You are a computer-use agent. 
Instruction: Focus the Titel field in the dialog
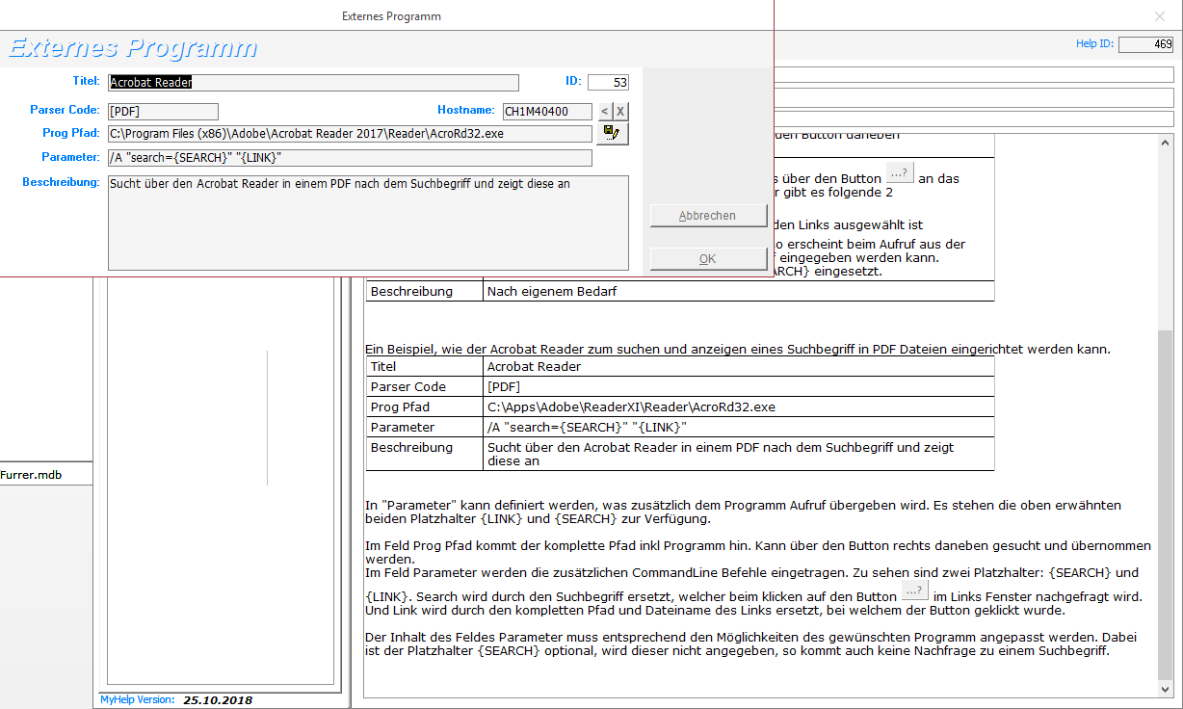313,83
